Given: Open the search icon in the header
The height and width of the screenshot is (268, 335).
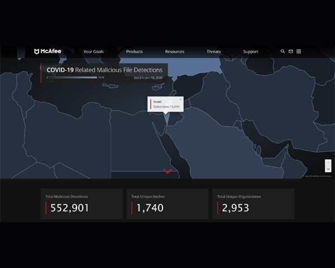Looking at the screenshot, I should point(283,51).
